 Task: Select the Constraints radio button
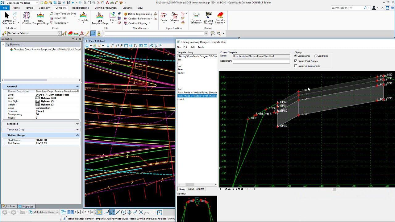pyautogui.click(x=316, y=56)
